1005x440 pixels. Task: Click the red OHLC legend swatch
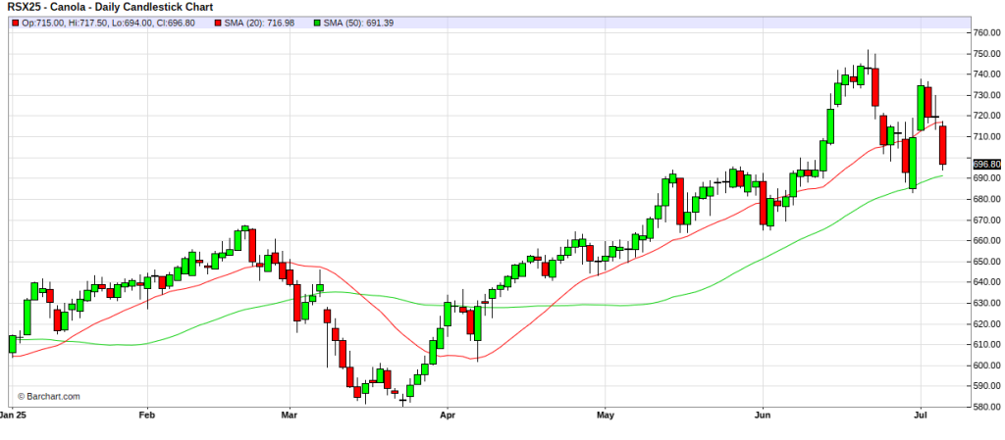(x=14, y=21)
